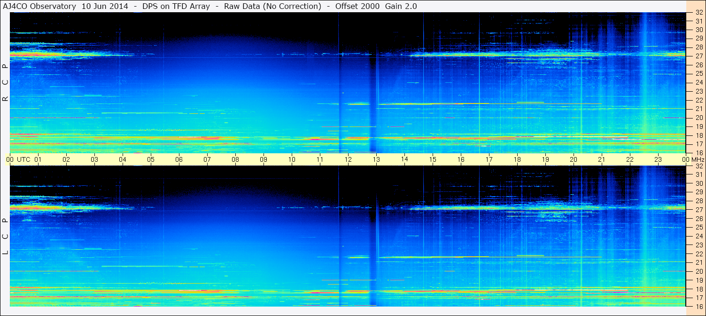Click the 11 hour marker on time axis
The width and height of the screenshot is (706, 316).
[x=320, y=159]
